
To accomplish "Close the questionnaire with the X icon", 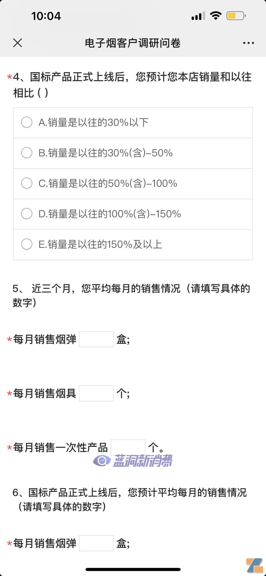I will [x=18, y=43].
